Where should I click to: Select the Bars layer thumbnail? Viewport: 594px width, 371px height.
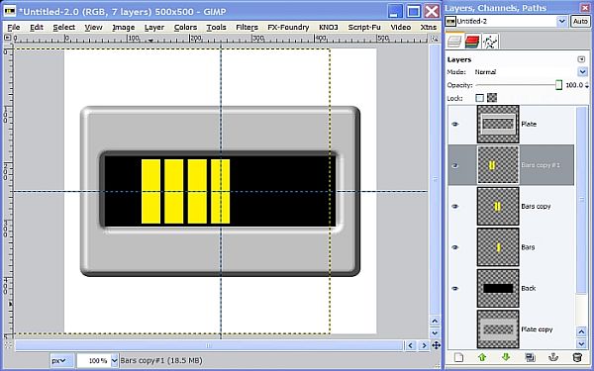pyautogui.click(x=498, y=247)
